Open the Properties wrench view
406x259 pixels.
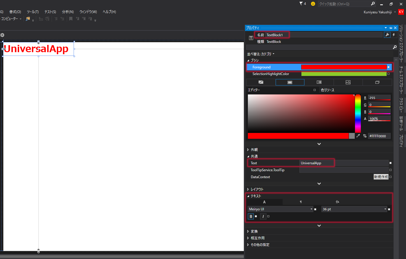(x=387, y=35)
